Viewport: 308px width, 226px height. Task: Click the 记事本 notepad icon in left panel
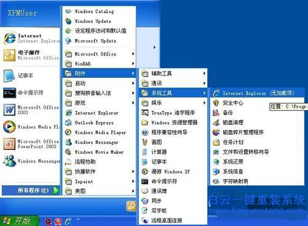point(9,75)
